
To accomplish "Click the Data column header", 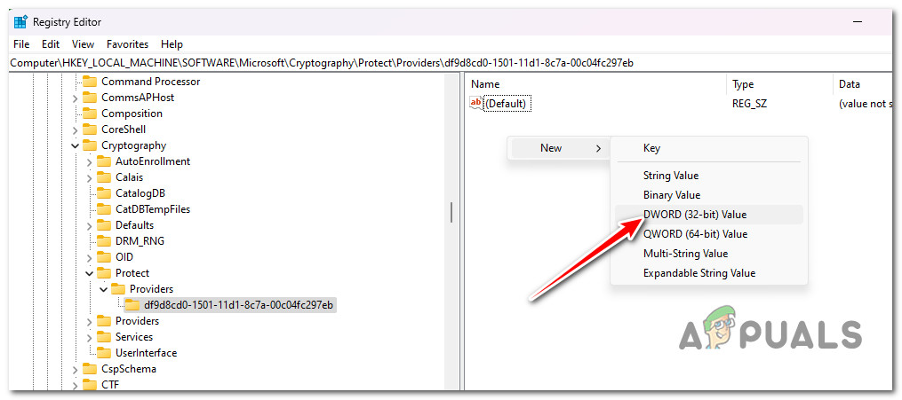I will pos(864,84).
